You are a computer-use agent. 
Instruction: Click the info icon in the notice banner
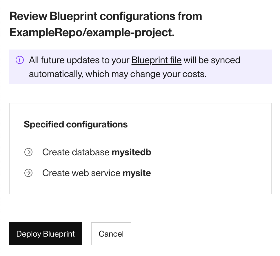tap(20, 60)
